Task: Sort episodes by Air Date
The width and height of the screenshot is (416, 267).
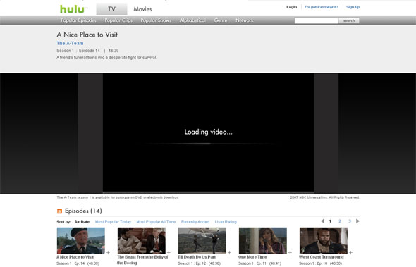Action: pyautogui.click(x=82, y=222)
